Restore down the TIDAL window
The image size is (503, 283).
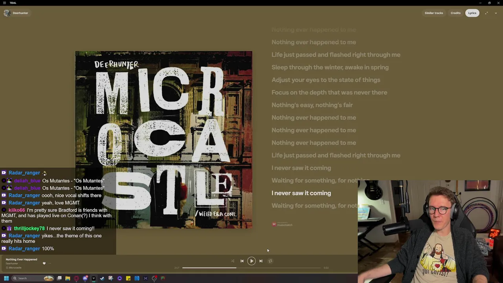(489, 3)
